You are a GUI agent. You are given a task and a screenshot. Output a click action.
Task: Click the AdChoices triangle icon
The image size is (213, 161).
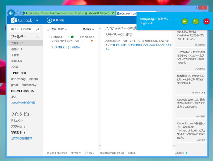[186, 153]
